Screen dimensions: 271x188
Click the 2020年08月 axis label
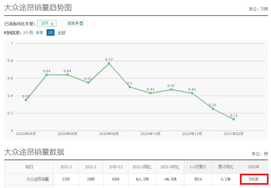(109, 134)
